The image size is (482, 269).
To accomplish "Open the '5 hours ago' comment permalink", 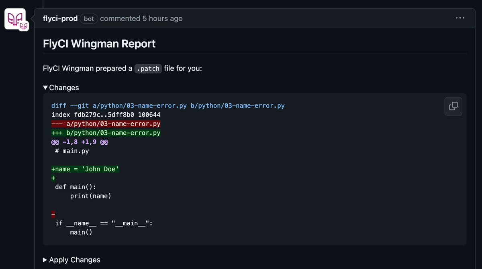I will 162,18.
